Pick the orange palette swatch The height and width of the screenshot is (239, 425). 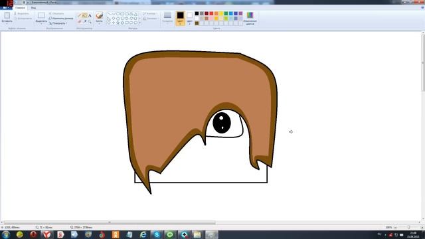[216, 13]
